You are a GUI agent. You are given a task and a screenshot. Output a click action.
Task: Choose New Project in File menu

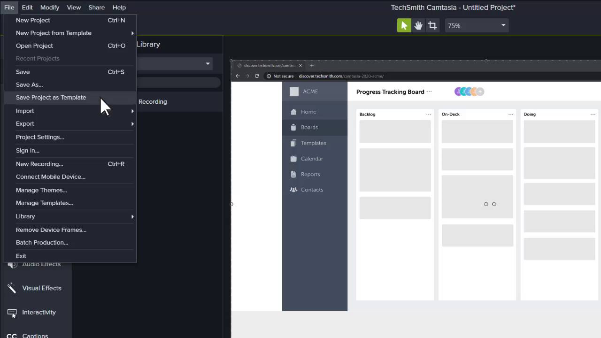tap(70, 20)
